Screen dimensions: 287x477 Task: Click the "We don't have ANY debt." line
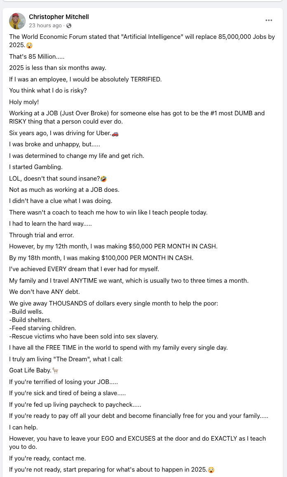coord(44,292)
